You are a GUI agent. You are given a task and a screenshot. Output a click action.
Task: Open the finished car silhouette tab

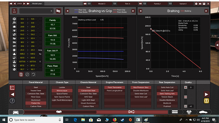click(x=203, y=112)
